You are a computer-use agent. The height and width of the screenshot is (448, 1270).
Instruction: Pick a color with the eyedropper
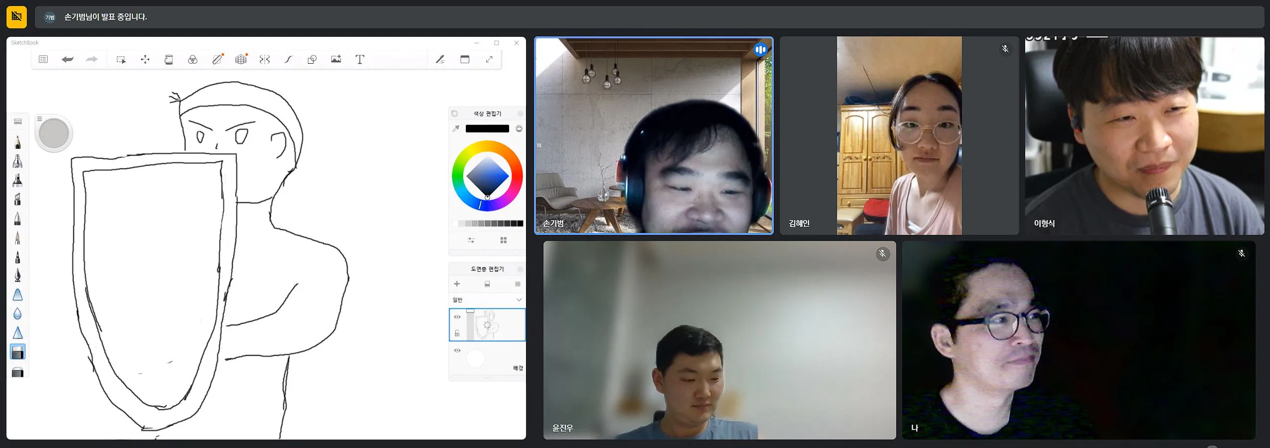456,128
